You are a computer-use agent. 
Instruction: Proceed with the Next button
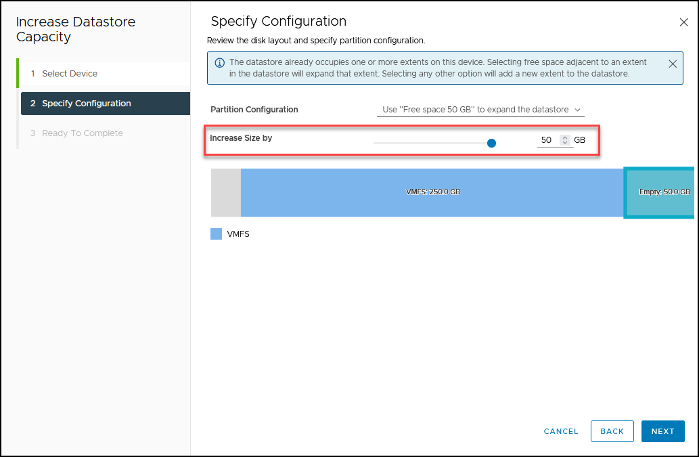(663, 431)
